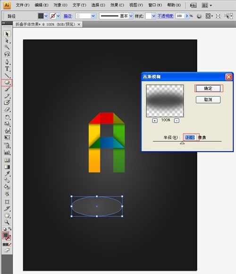Select the Hand tool
This screenshot has height=274, width=236.
tap(7, 215)
